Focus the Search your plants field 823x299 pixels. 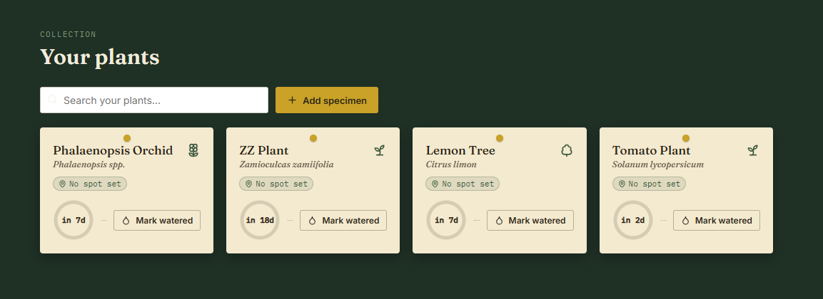click(154, 100)
